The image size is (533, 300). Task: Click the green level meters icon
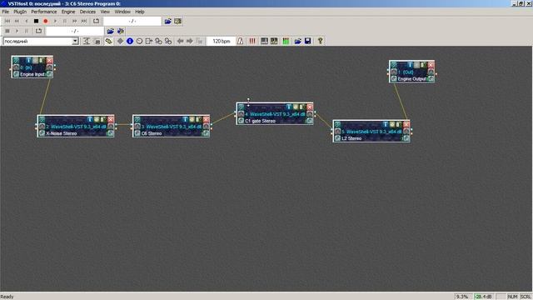[286, 41]
